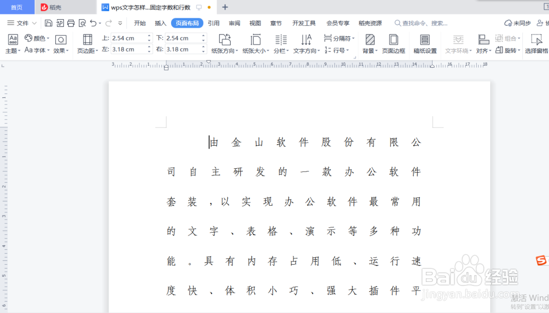Click the left indent marker on ruler
Viewport: 549px width, 313px height.
(166, 68)
